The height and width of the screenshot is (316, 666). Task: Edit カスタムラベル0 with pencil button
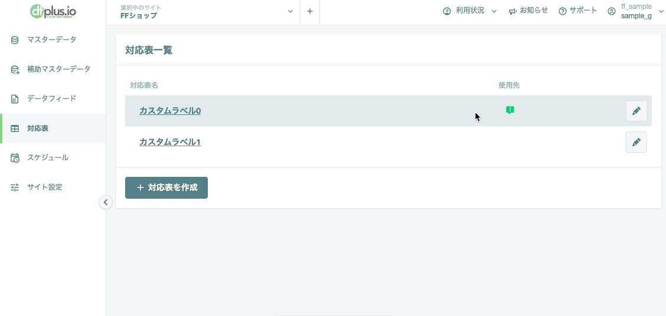point(636,111)
